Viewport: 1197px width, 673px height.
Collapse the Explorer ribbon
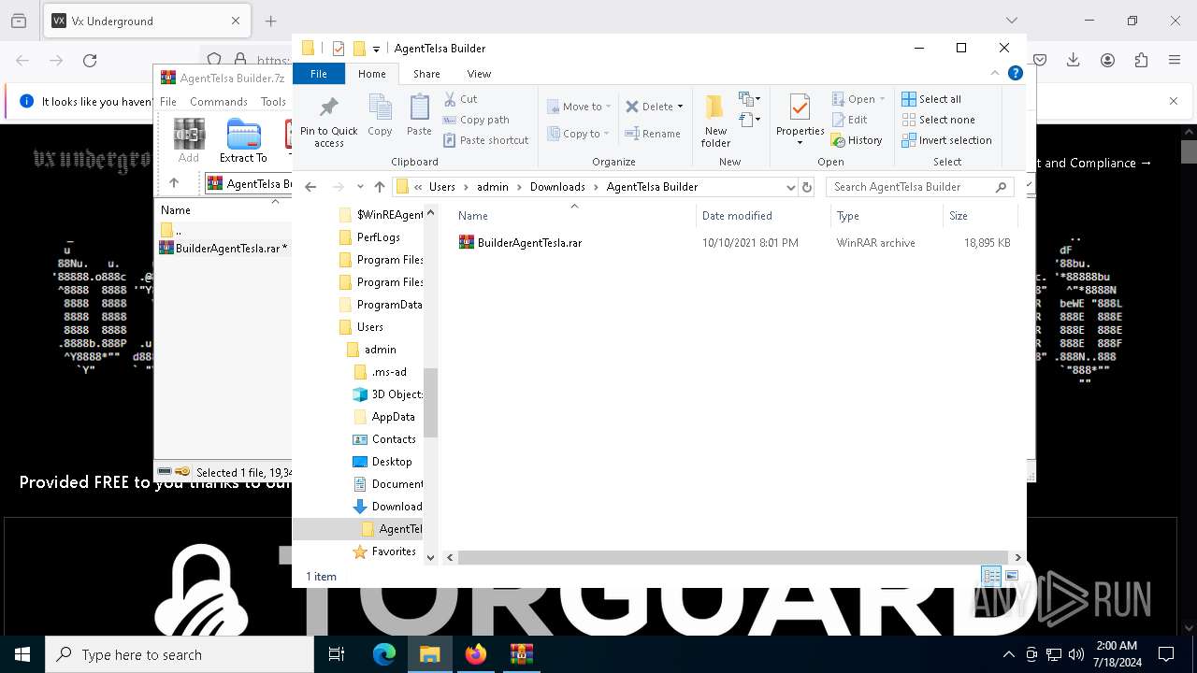(995, 74)
